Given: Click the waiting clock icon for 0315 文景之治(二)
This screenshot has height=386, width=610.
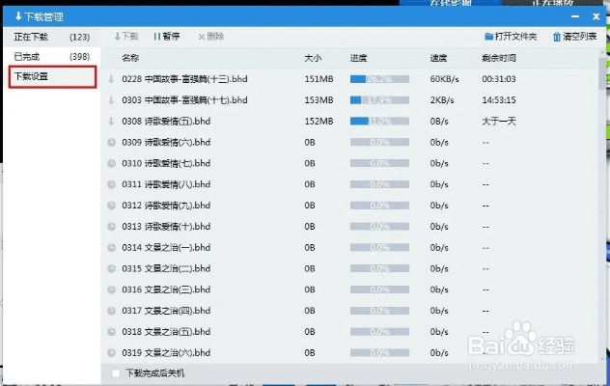Looking at the screenshot, I should pyautogui.click(x=112, y=268).
